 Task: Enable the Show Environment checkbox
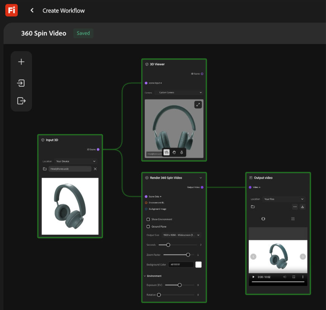point(148,219)
